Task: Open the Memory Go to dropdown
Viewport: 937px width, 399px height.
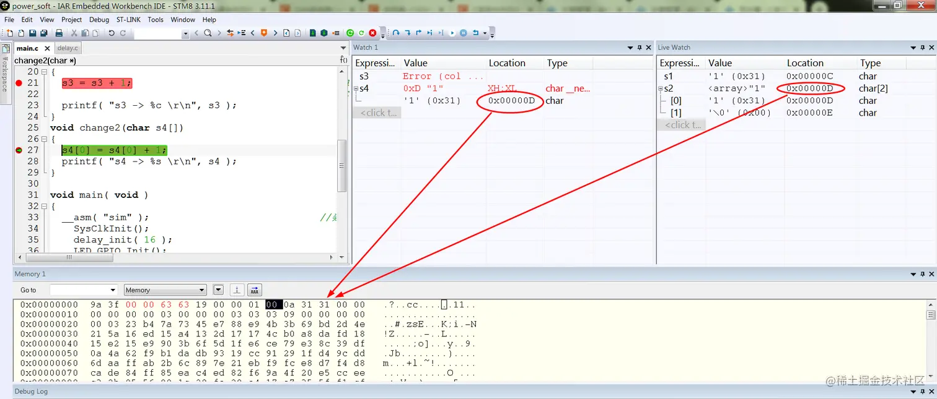Action: pyautogui.click(x=113, y=290)
